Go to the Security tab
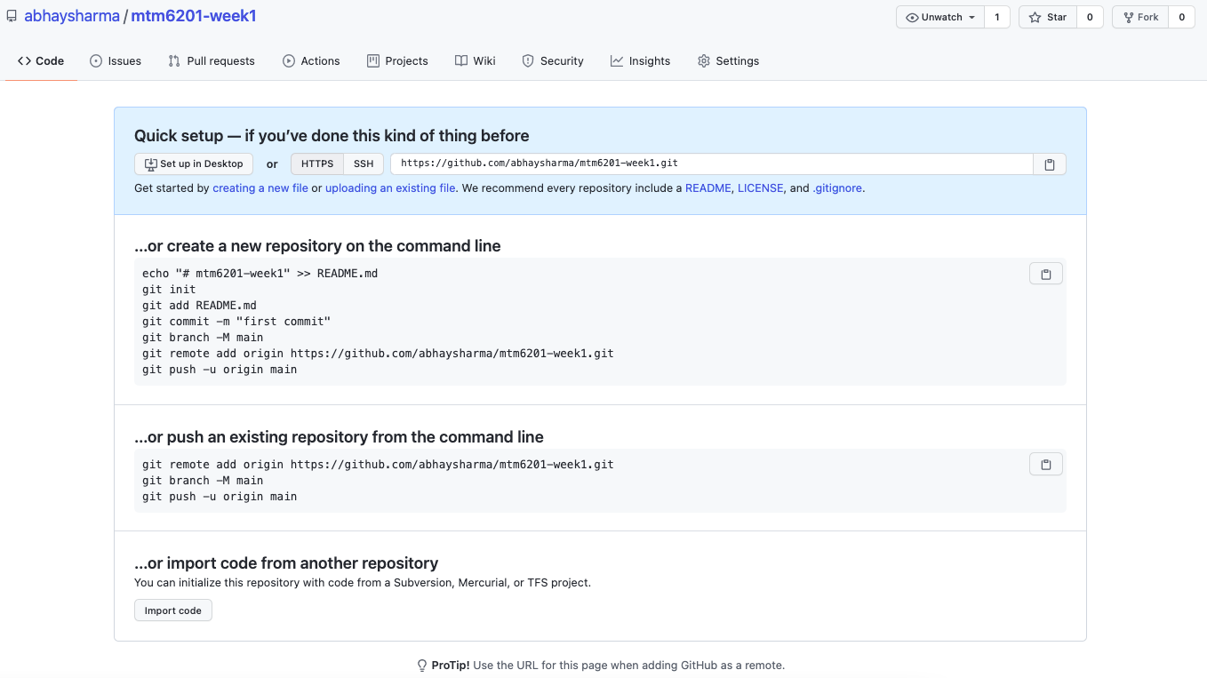The width and height of the screenshot is (1207, 678). tap(553, 61)
